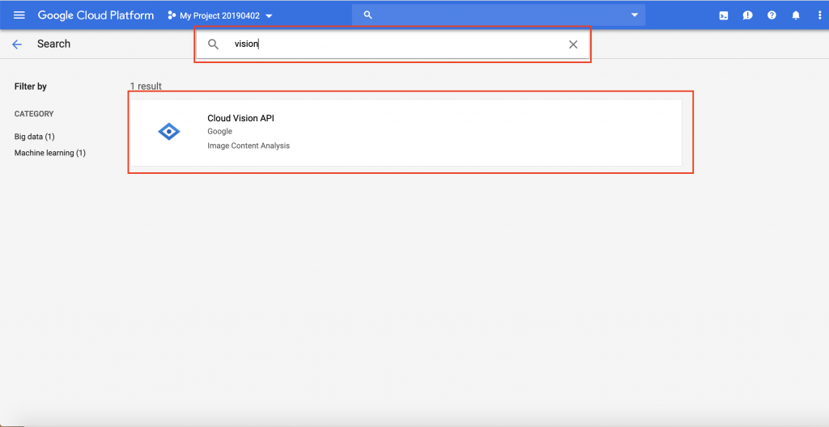Go back with the blue arrow
Image resolution: width=829 pixels, height=427 pixels.
click(17, 44)
